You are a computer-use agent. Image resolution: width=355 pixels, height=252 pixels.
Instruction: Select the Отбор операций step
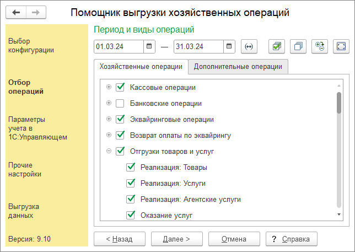click(x=26, y=87)
